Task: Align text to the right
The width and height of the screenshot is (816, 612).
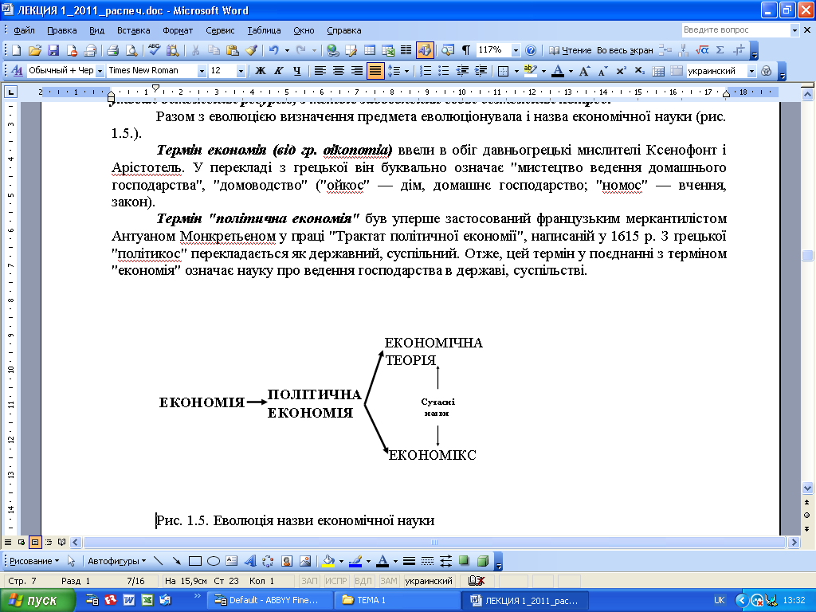Action: 356,71
